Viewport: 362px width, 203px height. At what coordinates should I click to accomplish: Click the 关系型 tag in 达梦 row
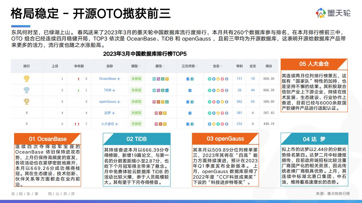click(136, 113)
